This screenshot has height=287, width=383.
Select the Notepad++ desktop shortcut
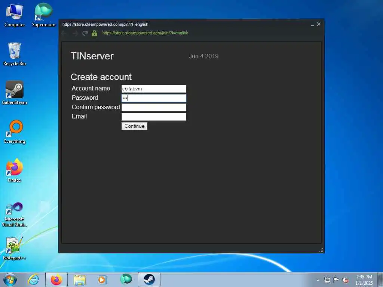(x=15, y=249)
